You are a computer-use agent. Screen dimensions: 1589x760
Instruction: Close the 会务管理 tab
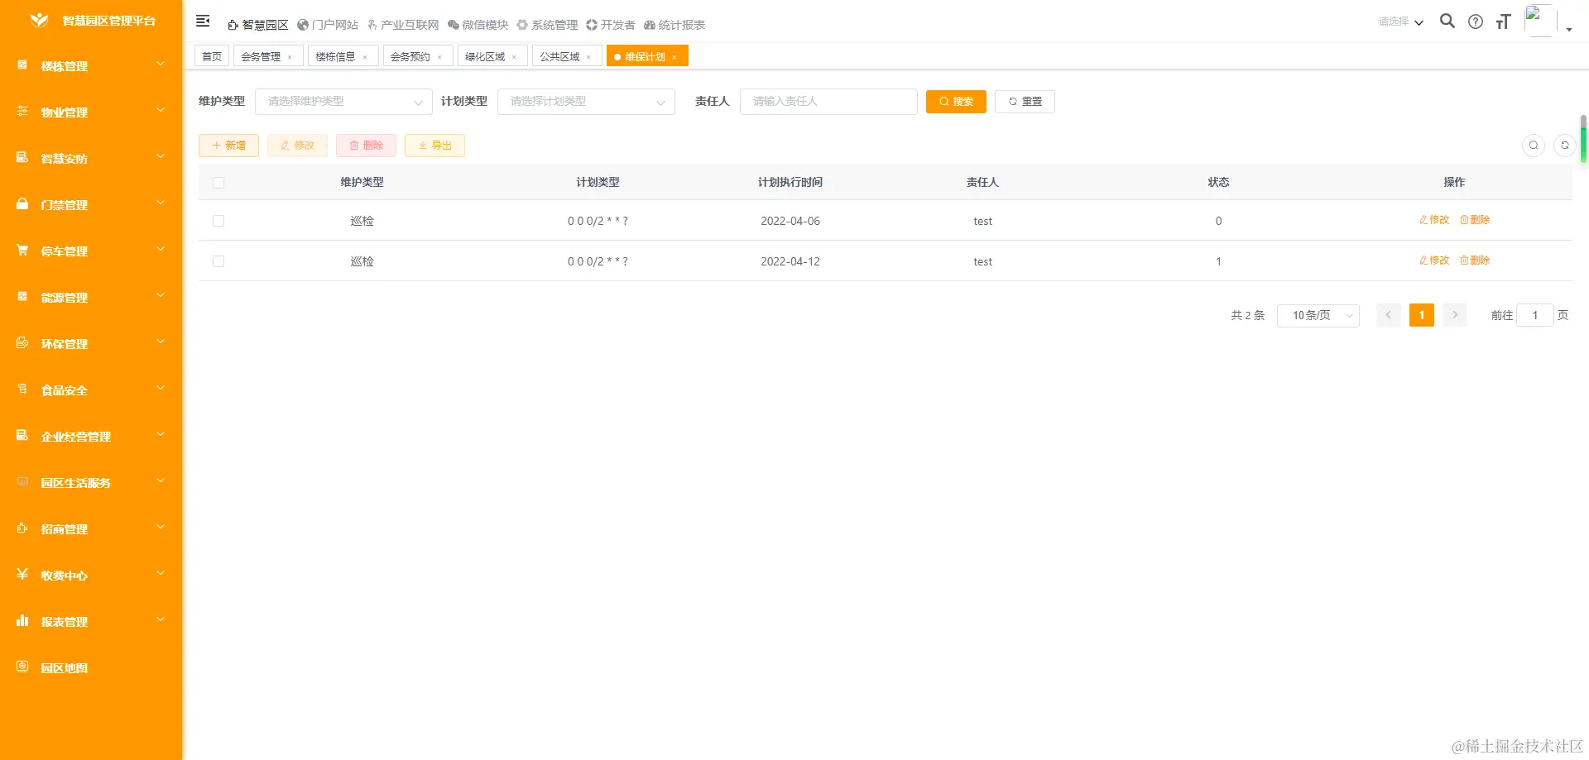[x=290, y=57]
